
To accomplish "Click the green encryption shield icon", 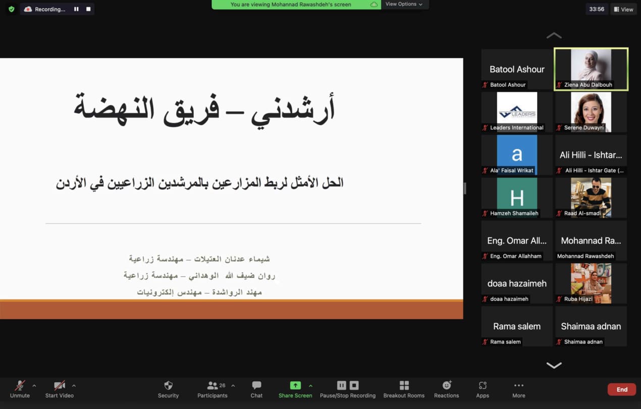I will tap(12, 9).
